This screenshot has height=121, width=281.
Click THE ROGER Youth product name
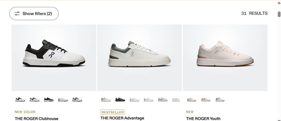click(x=203, y=119)
